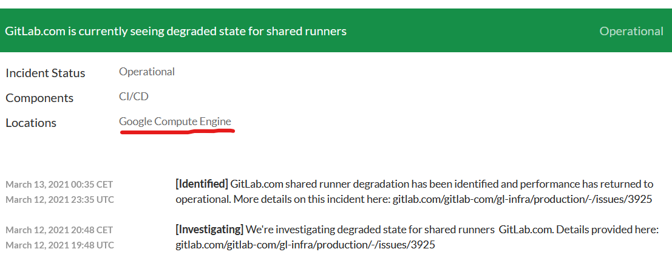Click the green incident title banner

coord(336,30)
